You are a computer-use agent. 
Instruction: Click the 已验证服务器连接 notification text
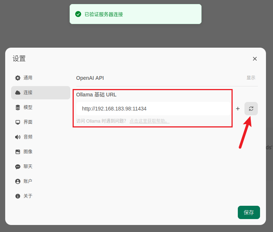click(x=104, y=14)
